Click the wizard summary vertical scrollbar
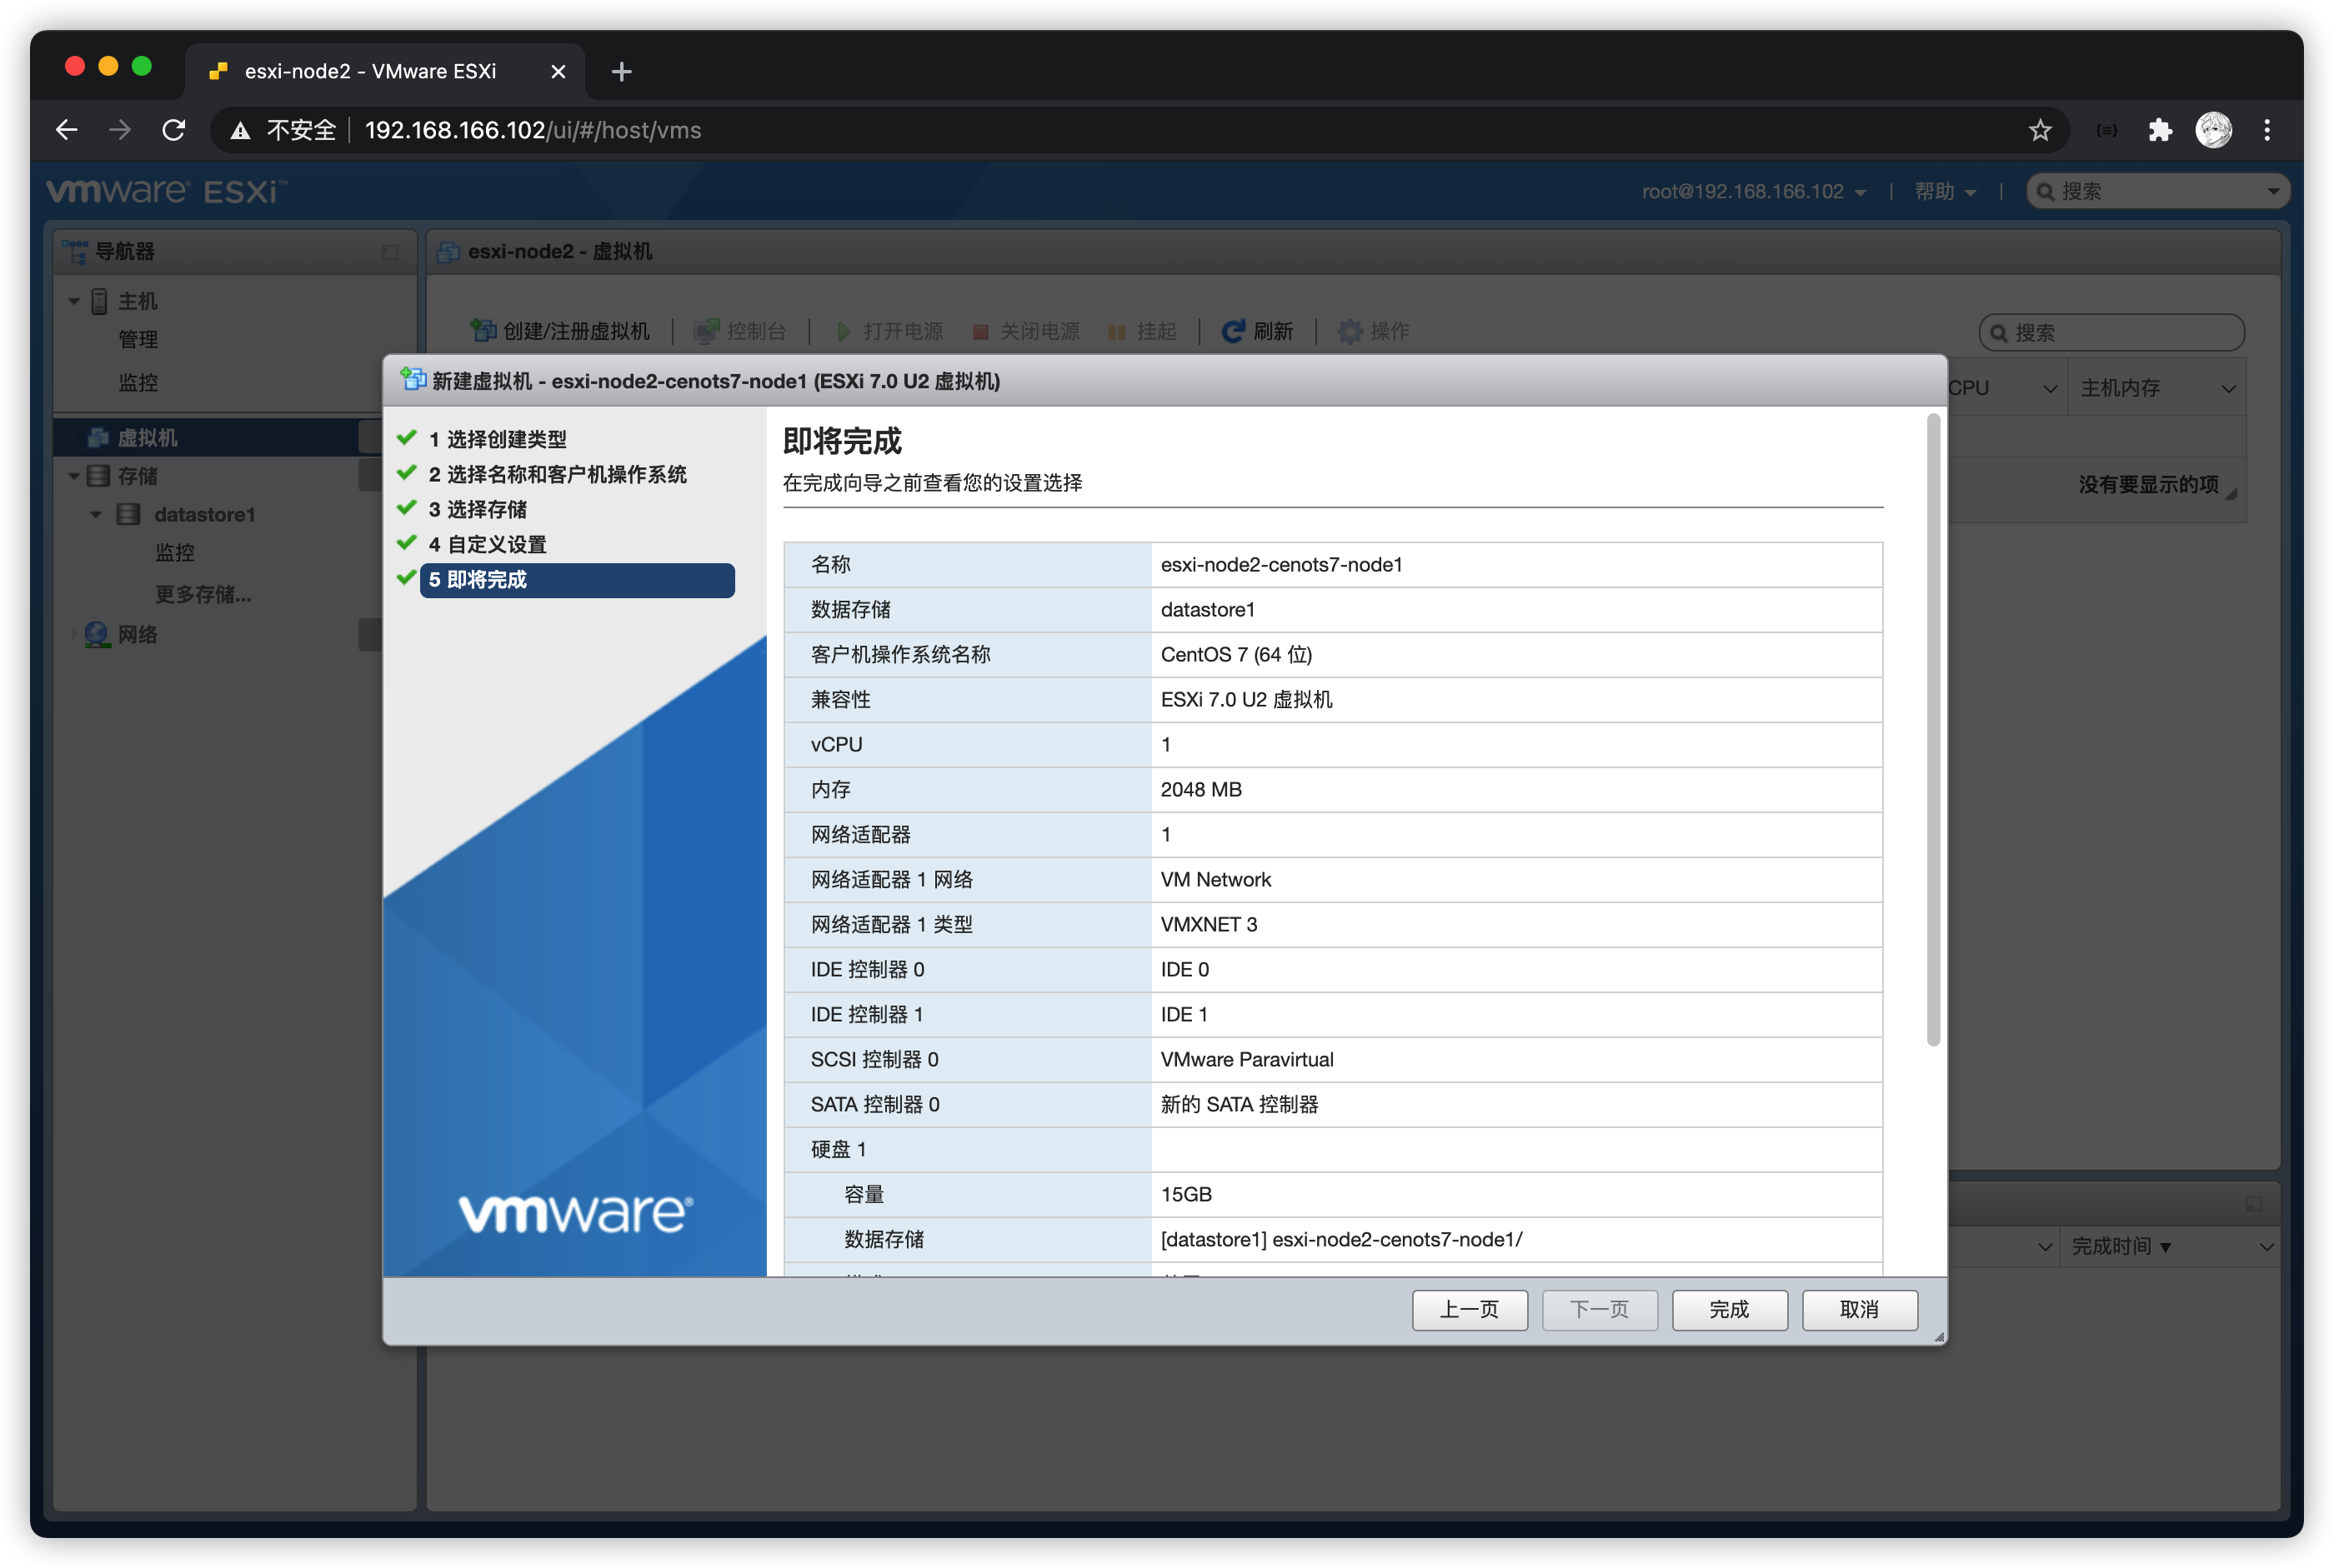 [x=1933, y=730]
